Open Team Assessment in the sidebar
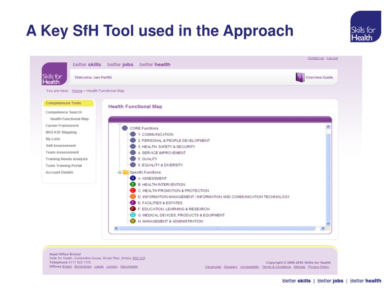Viewport: 392px width, 294px height. pyautogui.click(x=62, y=152)
